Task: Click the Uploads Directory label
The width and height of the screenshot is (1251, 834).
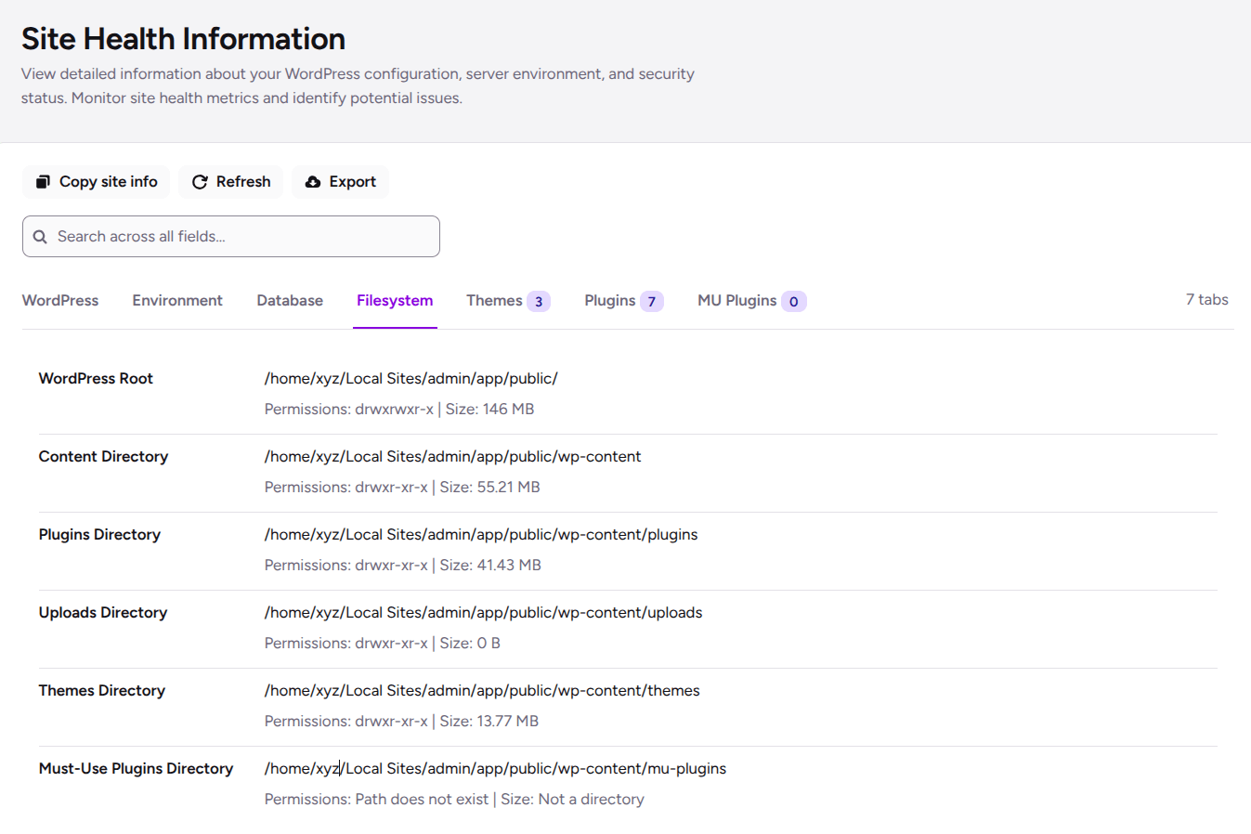Action: 103,613
